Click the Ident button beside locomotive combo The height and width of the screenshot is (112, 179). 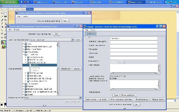tap(78, 40)
